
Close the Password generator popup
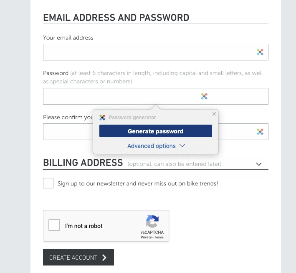(x=214, y=114)
